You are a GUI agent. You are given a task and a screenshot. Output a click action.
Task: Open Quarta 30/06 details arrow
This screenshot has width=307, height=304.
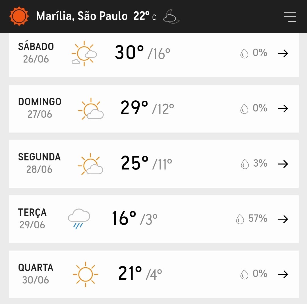[283, 274]
